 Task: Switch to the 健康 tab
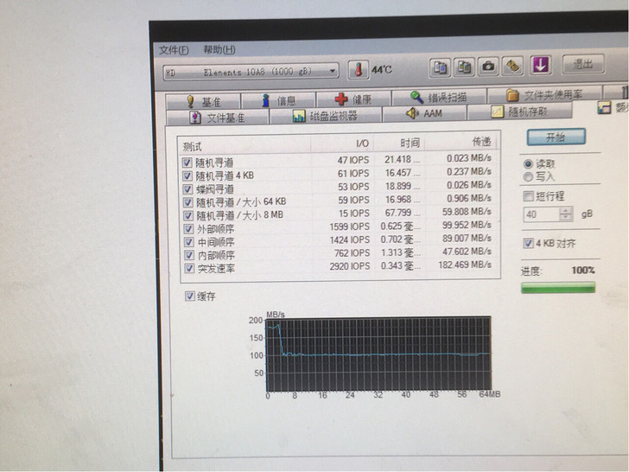(353, 99)
